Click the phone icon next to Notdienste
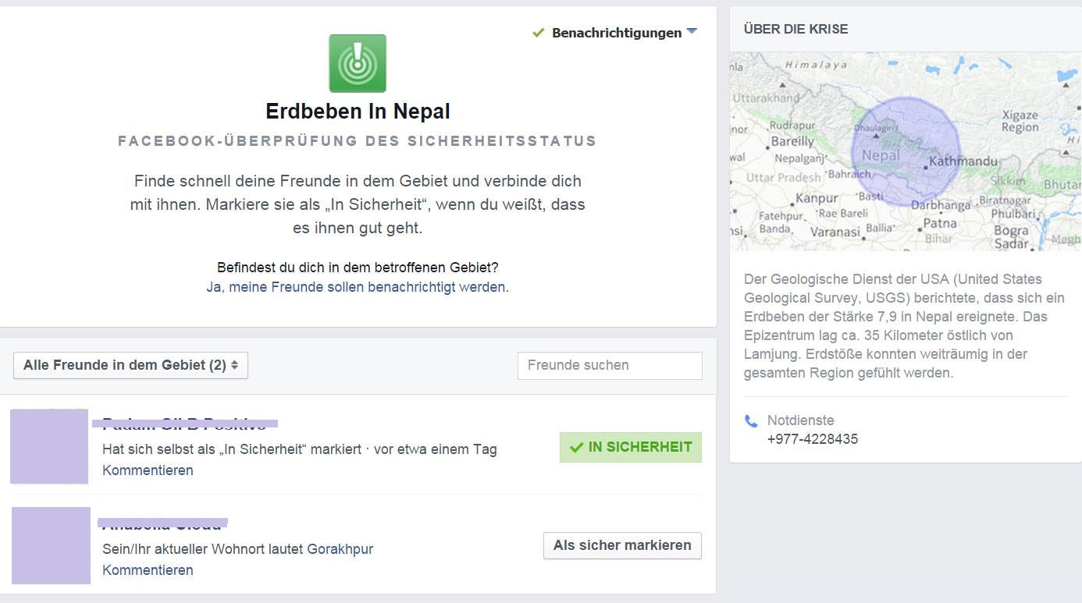Image resolution: width=1082 pixels, height=603 pixels. 751,421
